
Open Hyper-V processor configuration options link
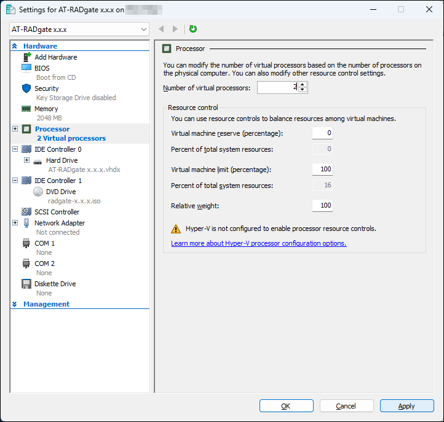click(258, 243)
